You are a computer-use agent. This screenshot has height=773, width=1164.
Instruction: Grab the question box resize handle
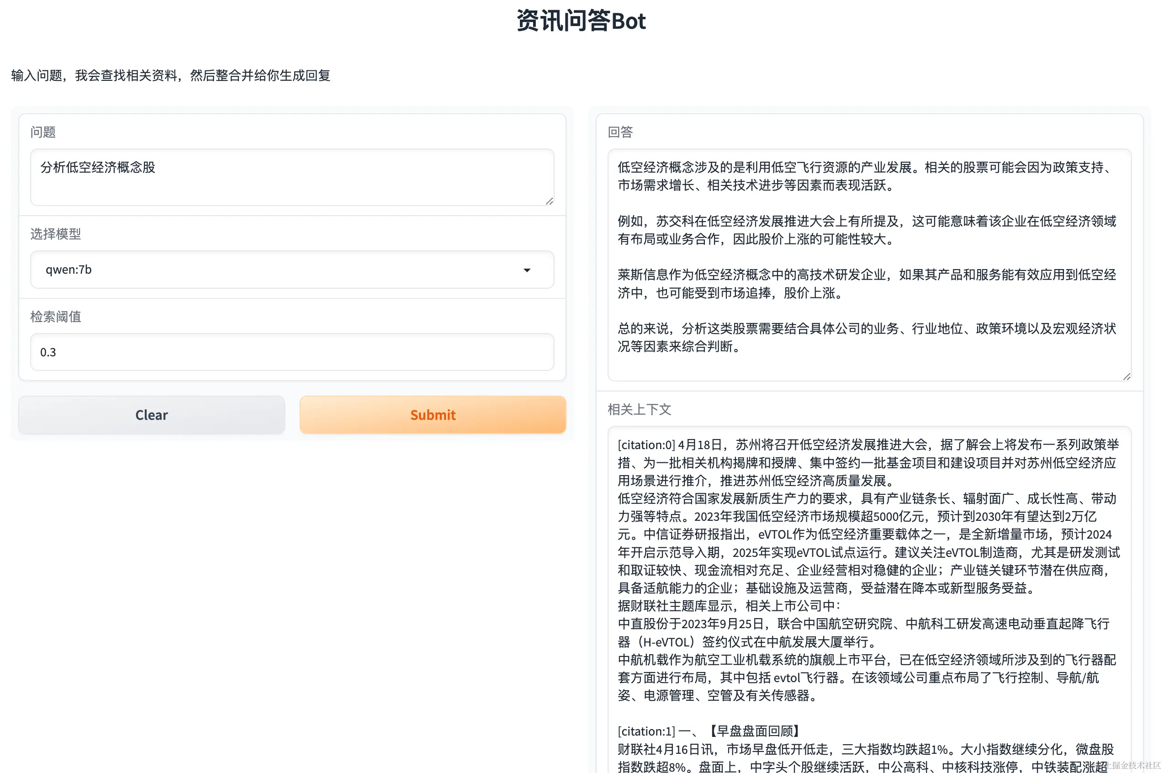[549, 201]
